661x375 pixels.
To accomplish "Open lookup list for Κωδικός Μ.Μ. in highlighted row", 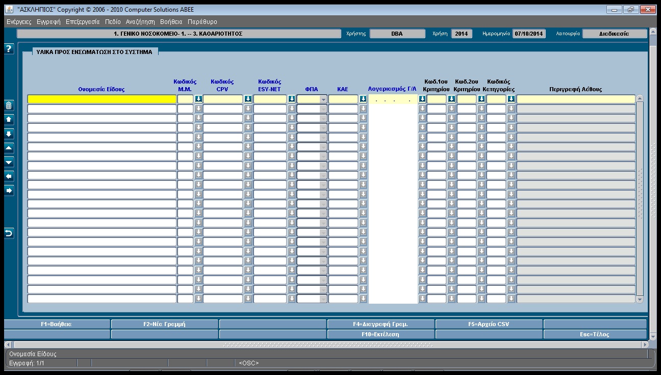I will (198, 99).
